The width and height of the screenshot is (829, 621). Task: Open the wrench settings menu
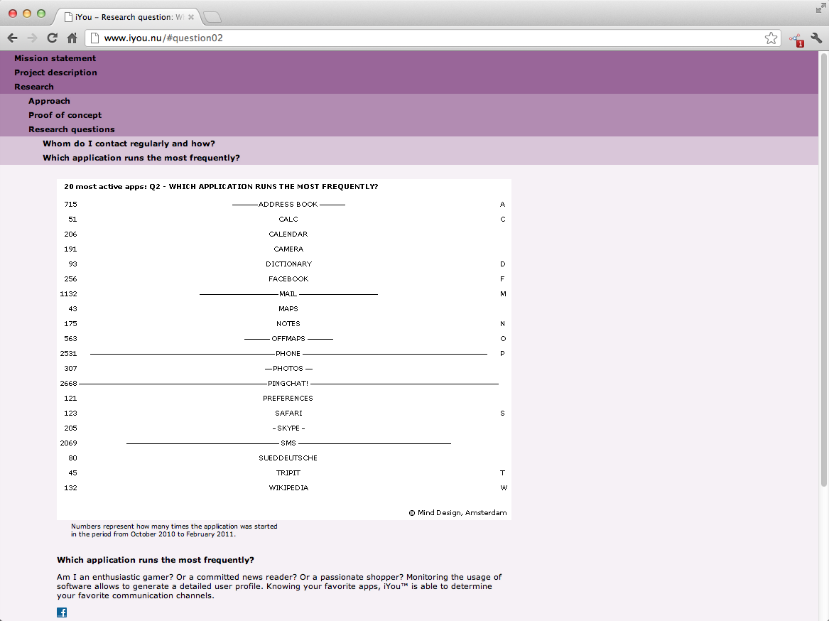pyautogui.click(x=816, y=38)
